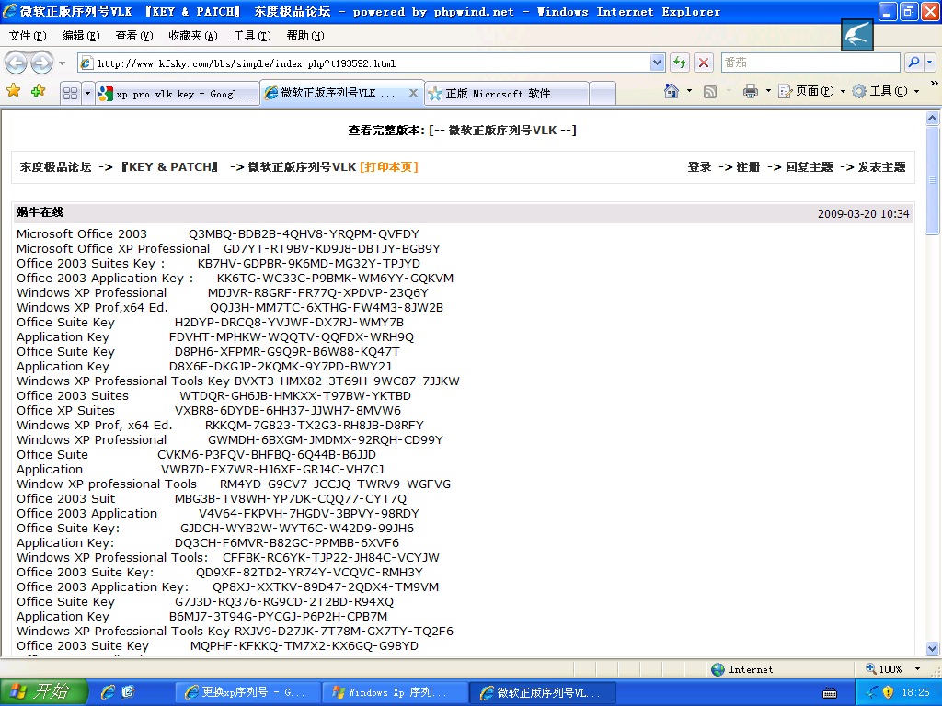Open the 帮助(H) menu
942x706 pixels.
point(305,36)
